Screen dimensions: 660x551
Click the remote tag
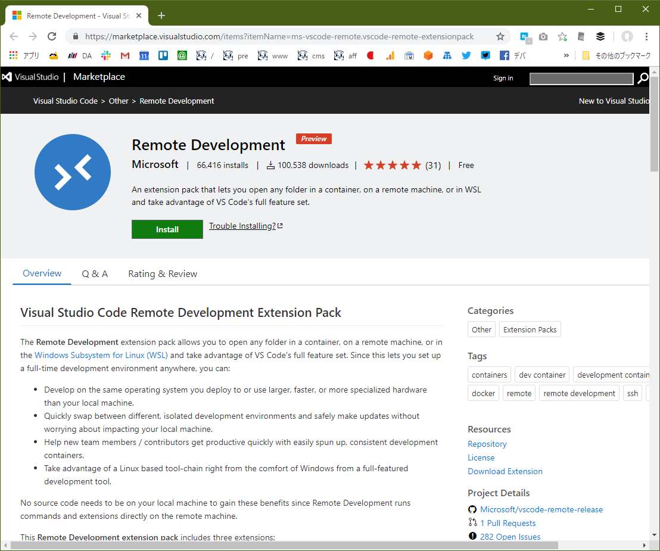(x=519, y=393)
